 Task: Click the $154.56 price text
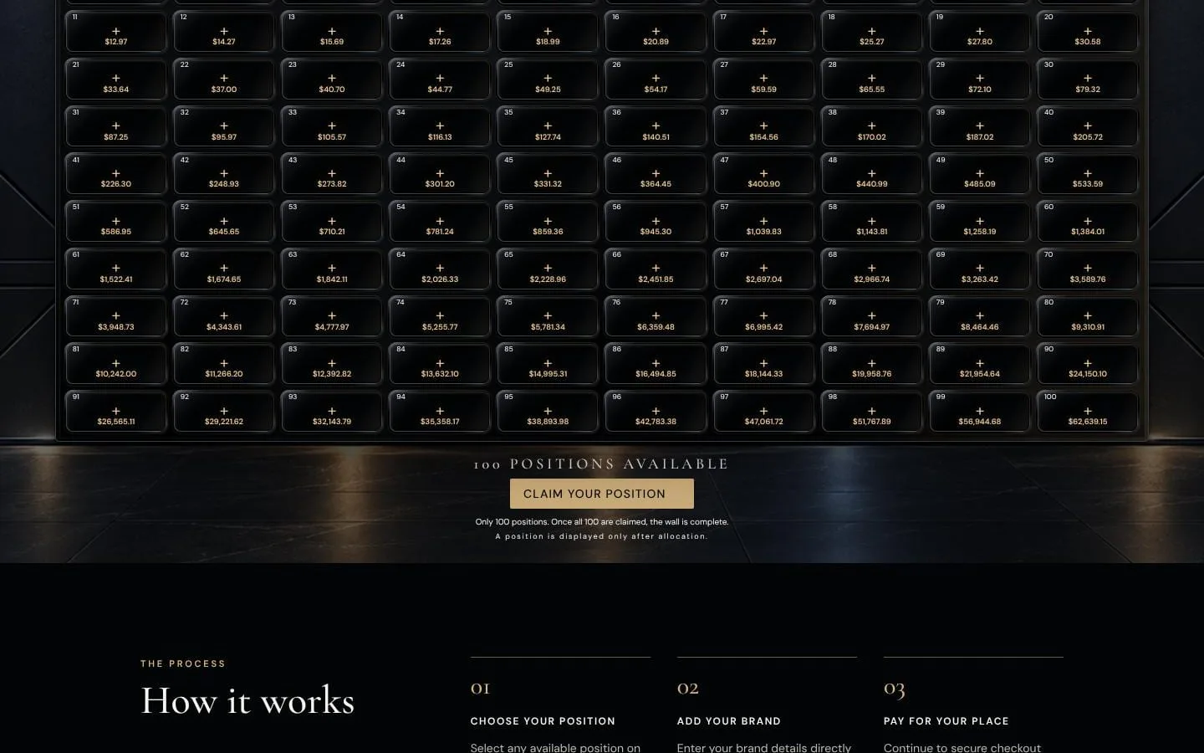(x=763, y=137)
